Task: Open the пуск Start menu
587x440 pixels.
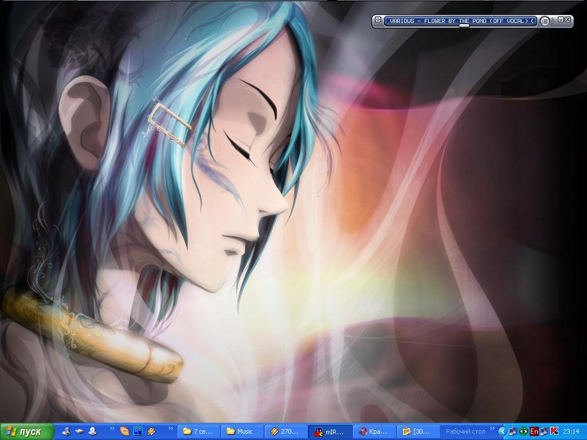Action: pos(27,432)
